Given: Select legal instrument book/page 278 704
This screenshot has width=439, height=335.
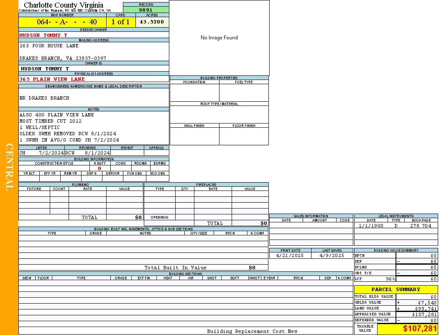Looking at the screenshot, I should pyautogui.click(x=420, y=226).
